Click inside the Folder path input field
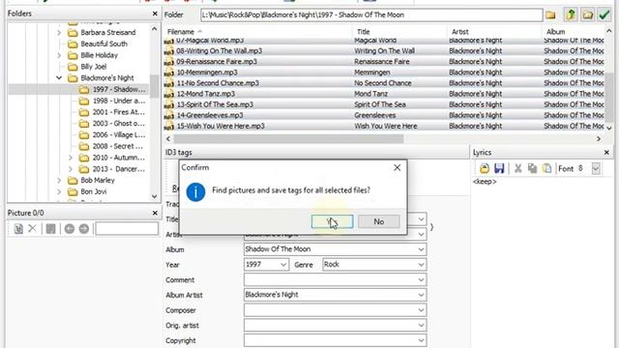This screenshot has width=619, height=348. pyautogui.click(x=371, y=15)
